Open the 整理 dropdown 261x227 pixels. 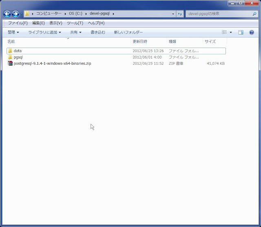point(13,32)
